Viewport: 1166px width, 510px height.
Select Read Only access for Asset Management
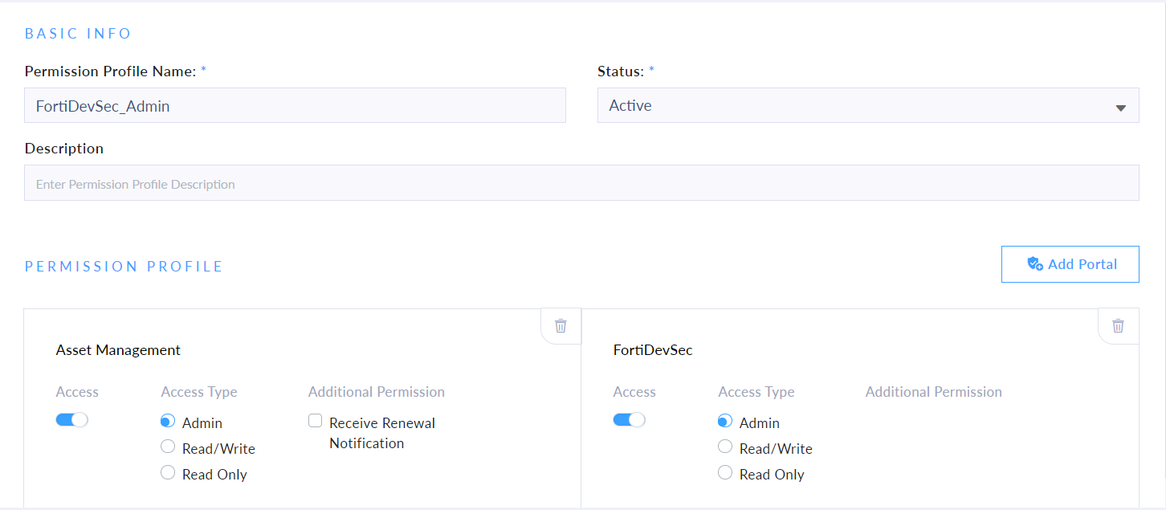167,473
